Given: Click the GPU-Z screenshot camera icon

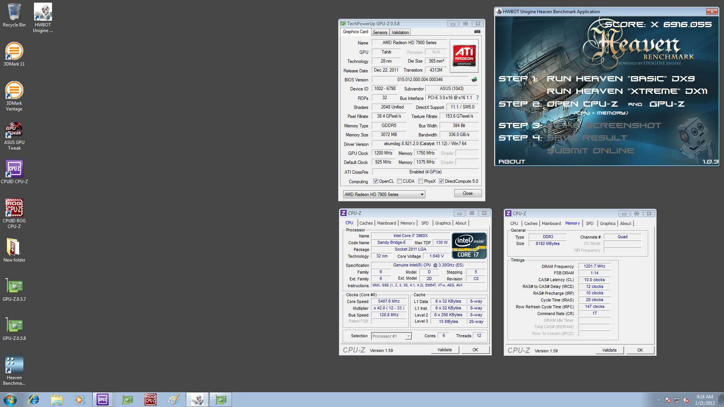Looking at the screenshot, I should 477,32.
